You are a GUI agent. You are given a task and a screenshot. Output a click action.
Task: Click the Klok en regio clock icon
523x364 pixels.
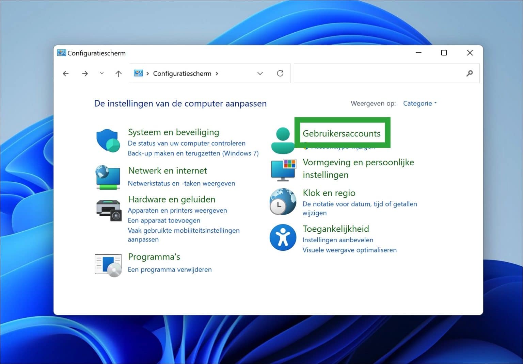tap(283, 202)
